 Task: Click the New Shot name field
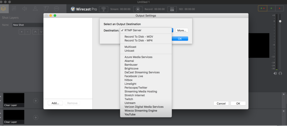28,25
